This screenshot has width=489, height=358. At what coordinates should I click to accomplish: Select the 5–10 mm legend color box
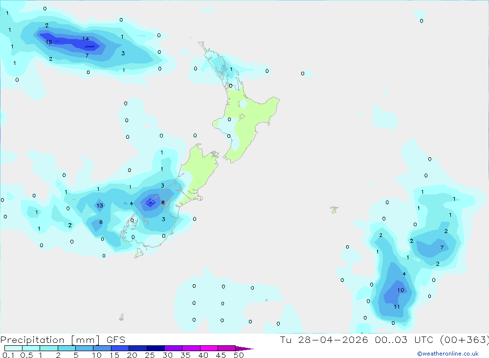(85, 348)
